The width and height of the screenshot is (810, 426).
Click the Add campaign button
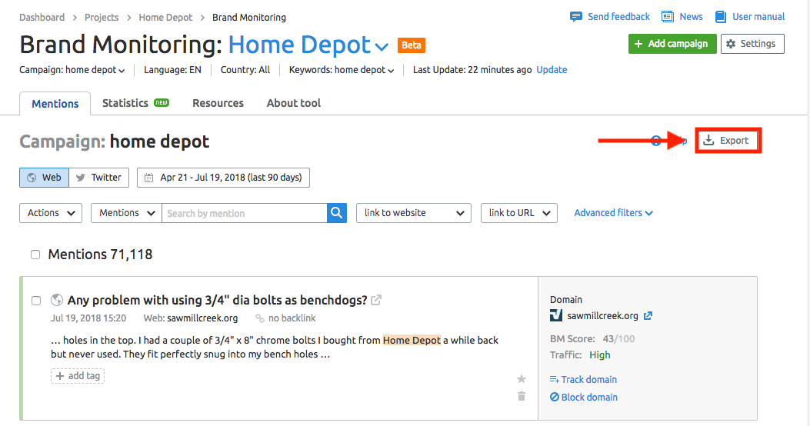(672, 44)
